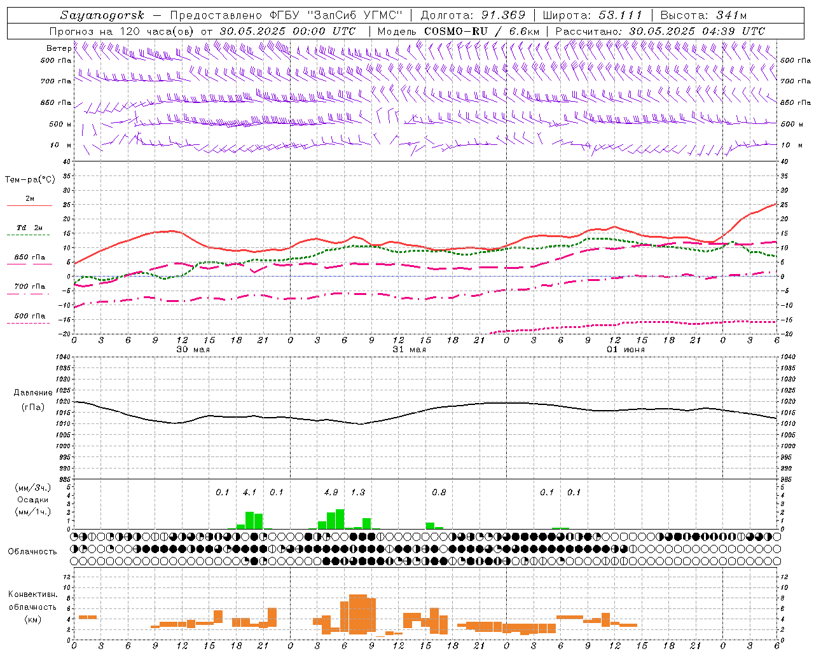Viewport: 814px width, 651px height.
Task: Click the 'Ветер' wind panel label
Action: pos(59,48)
